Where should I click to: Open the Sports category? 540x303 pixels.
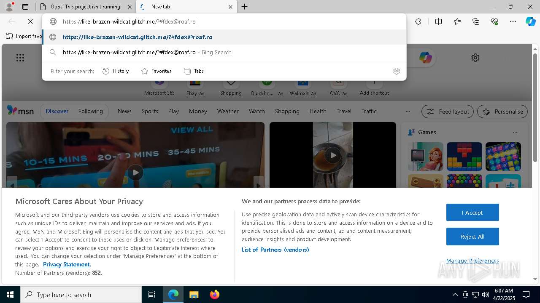(150, 111)
